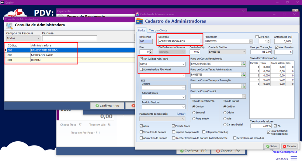Open the Mapeamento de Operação dropdown
302x164 pixels.
coord(162,119)
